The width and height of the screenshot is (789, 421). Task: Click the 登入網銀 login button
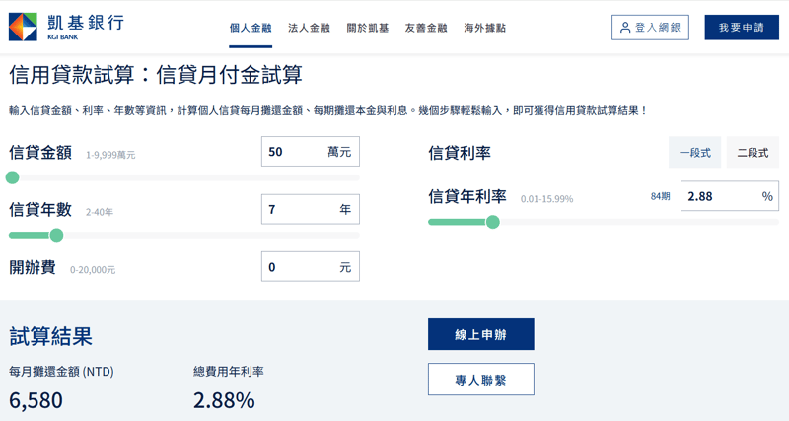pos(650,28)
